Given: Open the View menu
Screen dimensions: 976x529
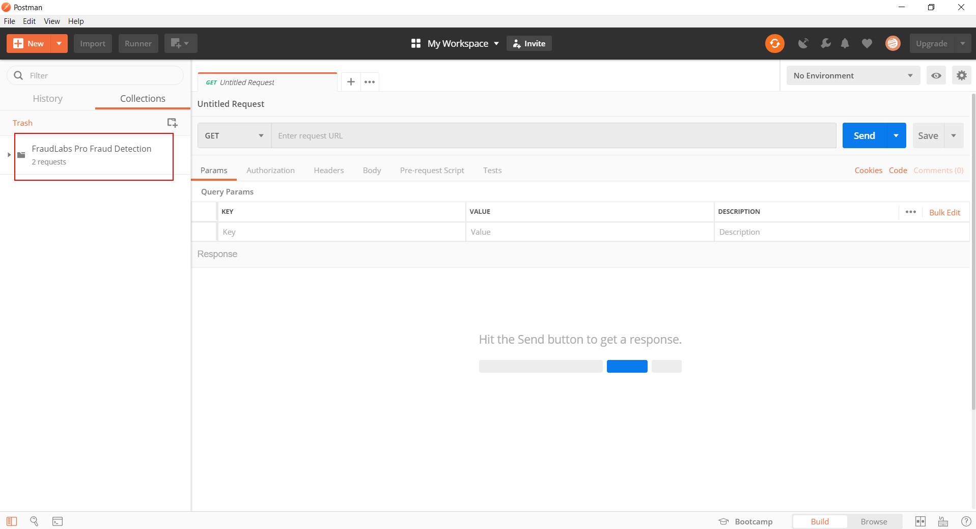Looking at the screenshot, I should coord(52,21).
